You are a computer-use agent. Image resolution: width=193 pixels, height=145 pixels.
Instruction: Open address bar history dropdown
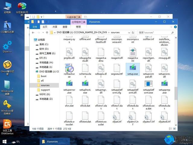click(129, 33)
